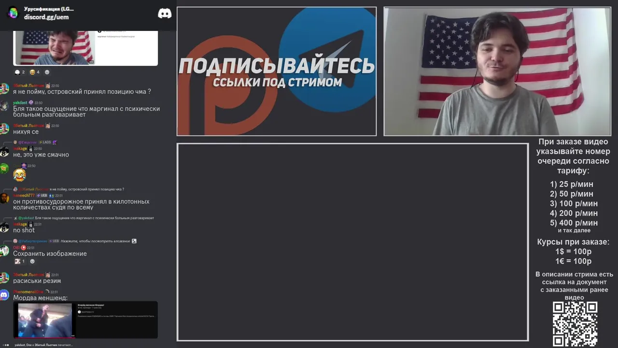Add a reaction under the flag video embed
Screen dimensions: 618x348
click(x=47, y=72)
